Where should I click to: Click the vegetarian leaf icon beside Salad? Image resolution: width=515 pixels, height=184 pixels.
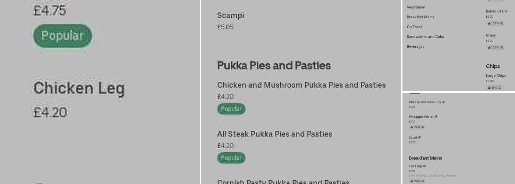click(419, 138)
